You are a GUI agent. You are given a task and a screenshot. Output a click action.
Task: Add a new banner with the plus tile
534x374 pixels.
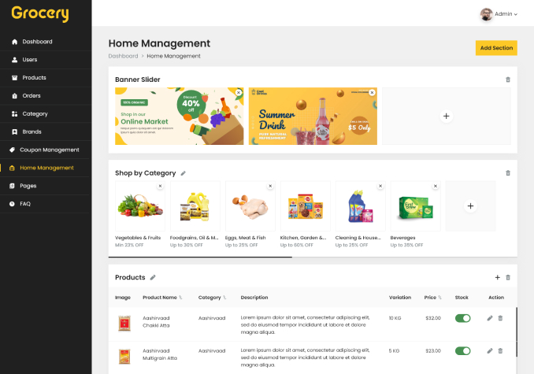click(x=446, y=116)
